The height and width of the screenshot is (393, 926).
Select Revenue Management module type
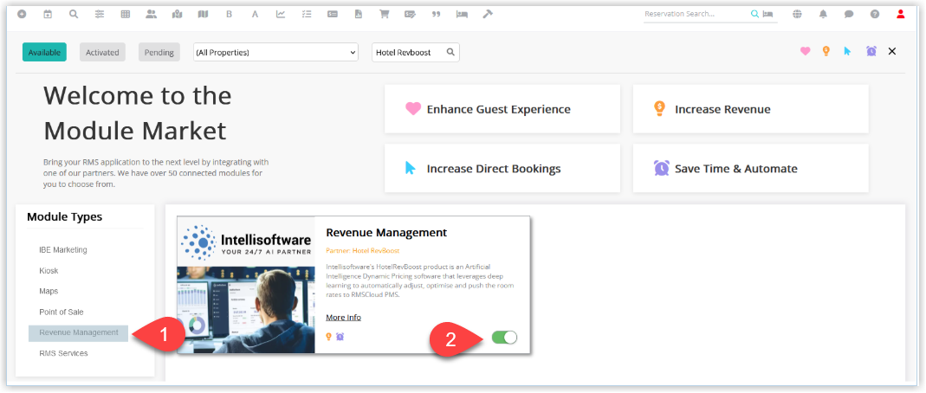pyautogui.click(x=79, y=332)
